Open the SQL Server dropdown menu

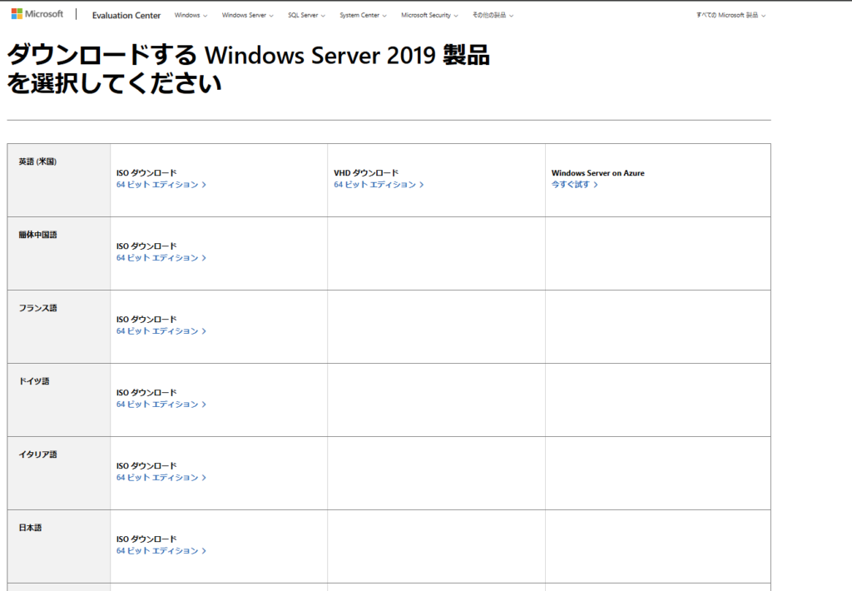[306, 15]
